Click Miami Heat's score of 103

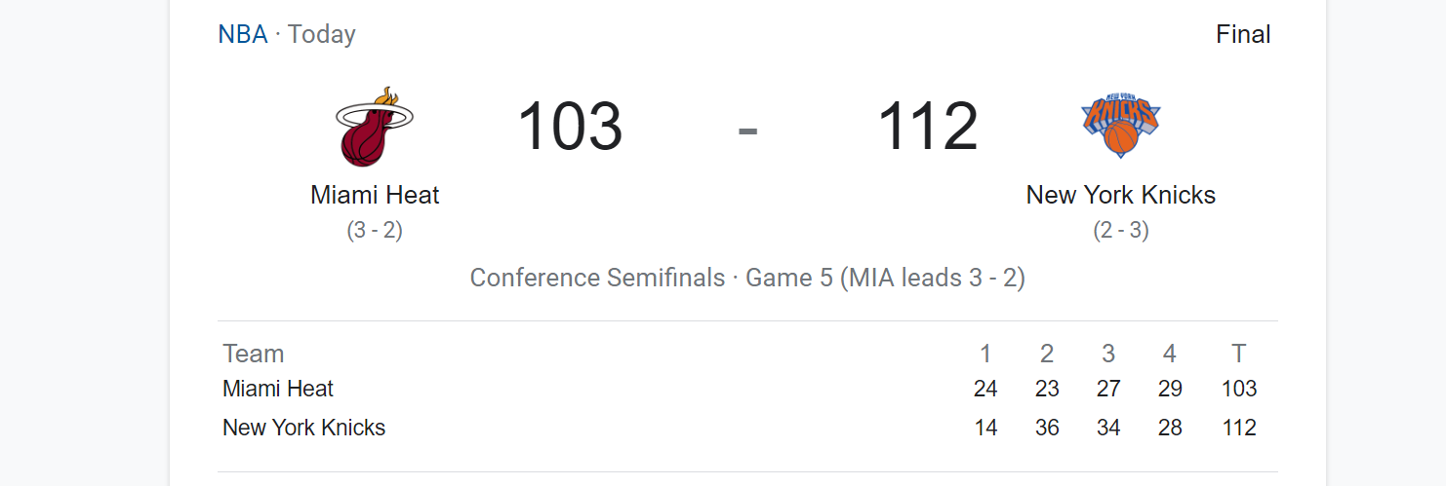[x=570, y=128]
